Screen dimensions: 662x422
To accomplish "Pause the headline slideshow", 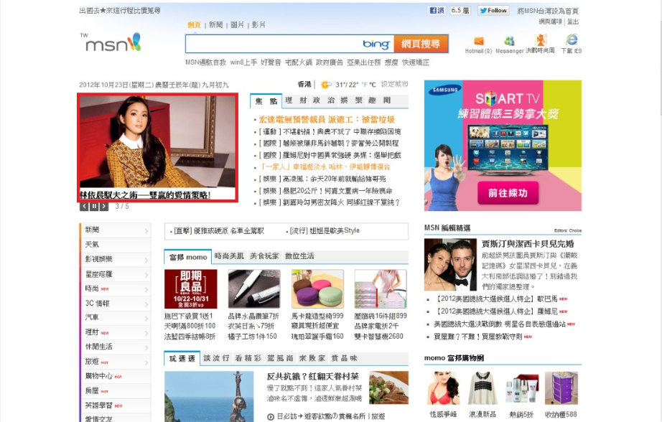I will (x=94, y=207).
